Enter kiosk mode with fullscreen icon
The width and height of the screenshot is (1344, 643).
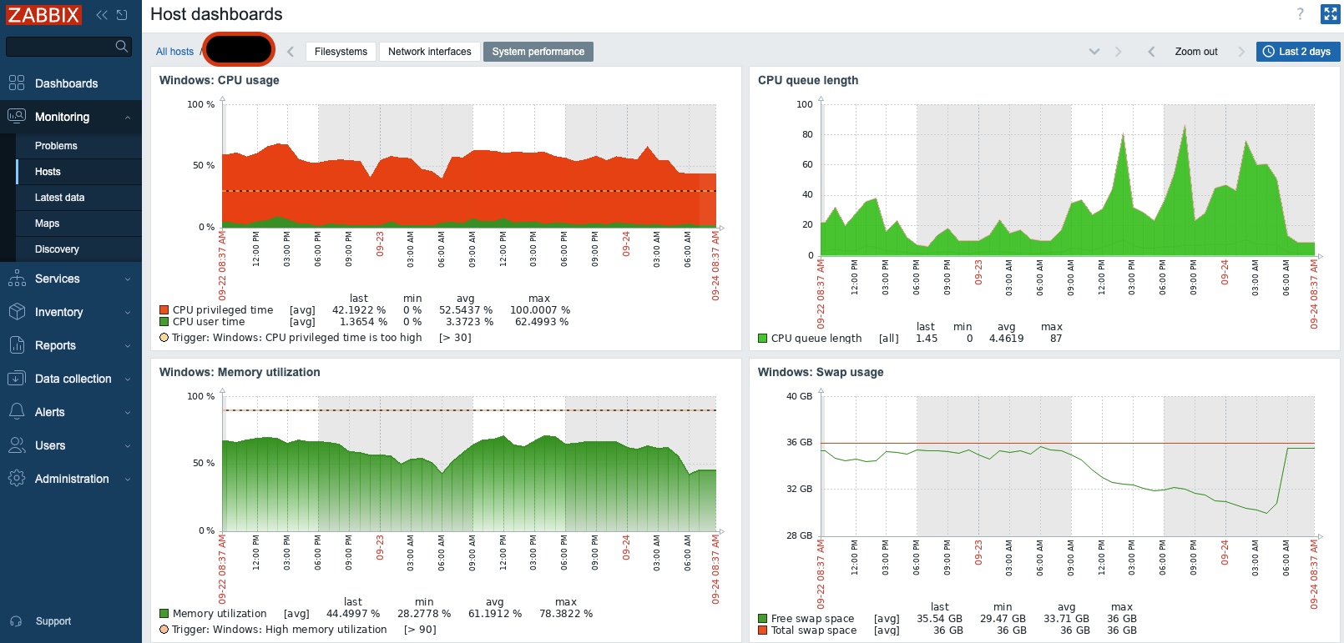1330,14
